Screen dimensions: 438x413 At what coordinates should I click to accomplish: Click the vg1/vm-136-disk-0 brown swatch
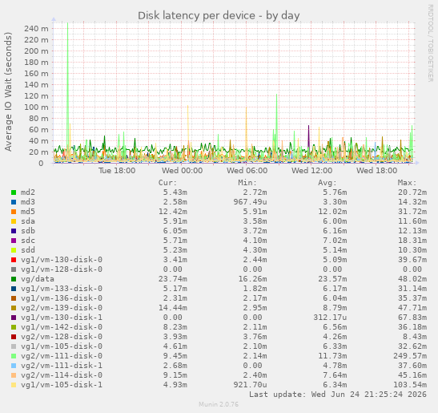pyautogui.click(x=14, y=298)
